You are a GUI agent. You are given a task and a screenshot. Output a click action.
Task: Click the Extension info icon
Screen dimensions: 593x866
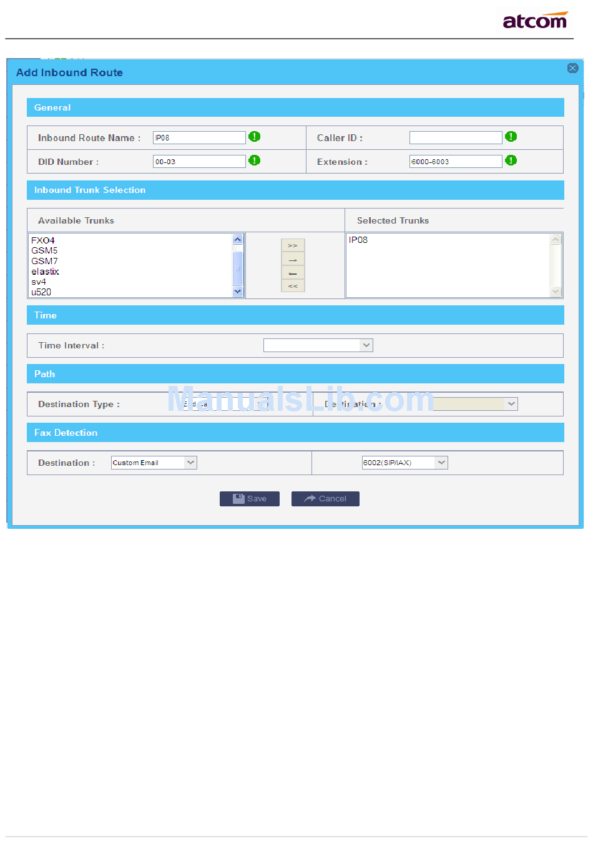tap(511, 160)
